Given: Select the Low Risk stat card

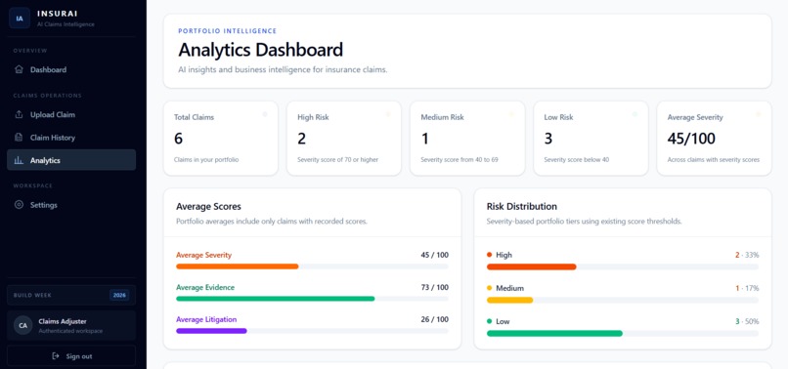Looking at the screenshot, I should [x=591, y=138].
